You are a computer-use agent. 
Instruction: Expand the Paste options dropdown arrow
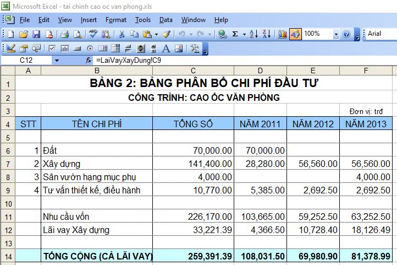point(157,34)
